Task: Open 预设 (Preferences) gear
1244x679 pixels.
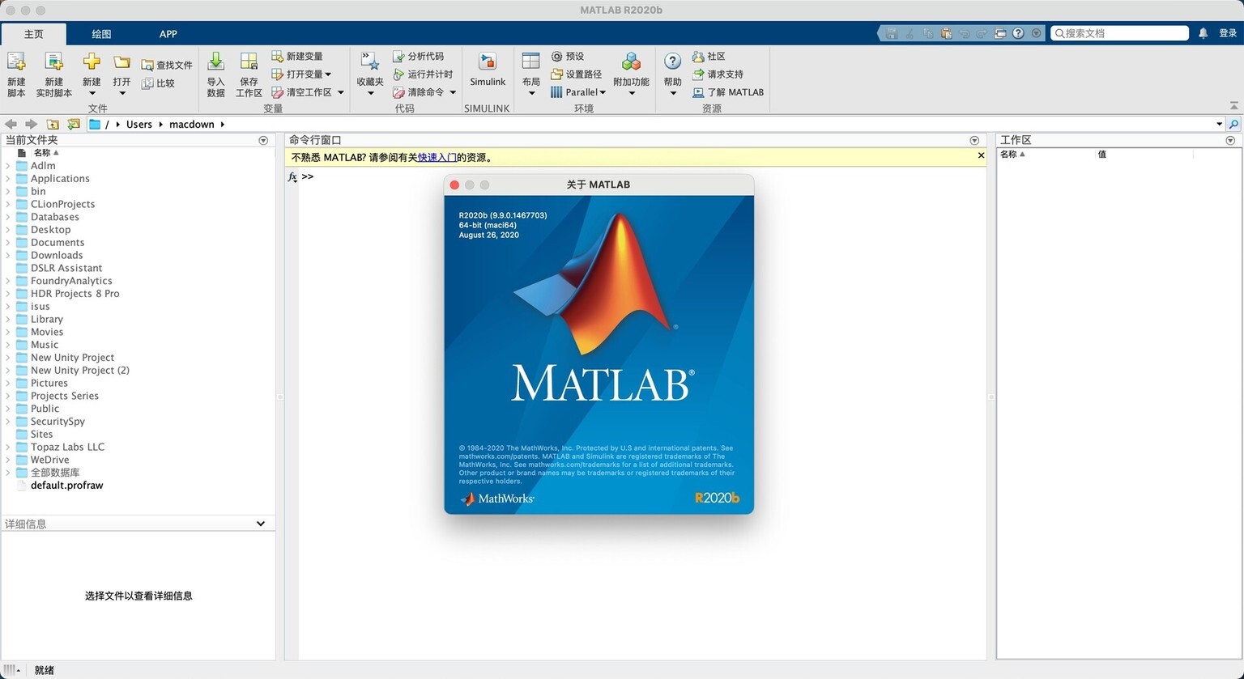Action: [x=567, y=56]
